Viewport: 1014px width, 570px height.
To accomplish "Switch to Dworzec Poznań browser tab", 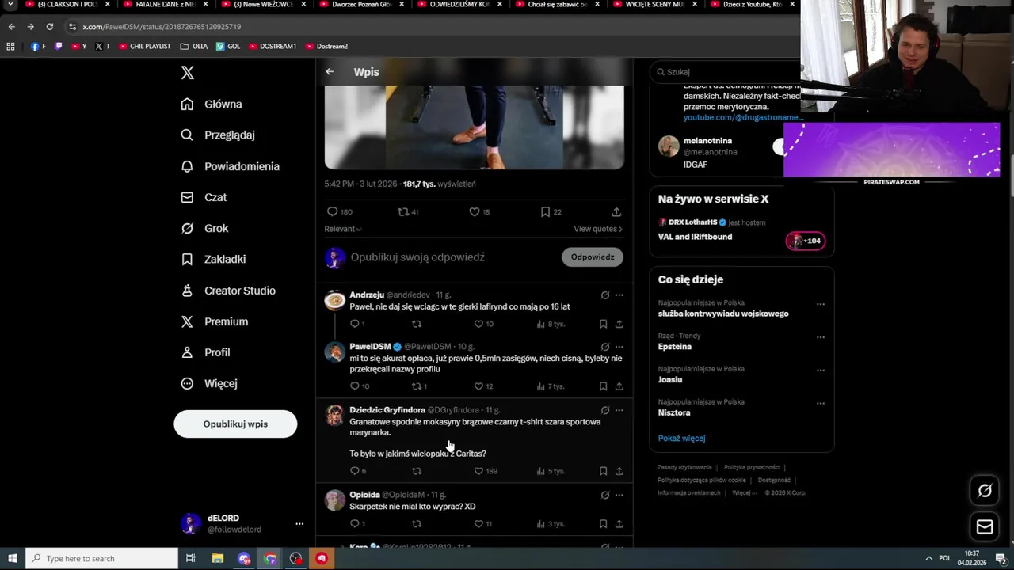I will tap(362, 5).
